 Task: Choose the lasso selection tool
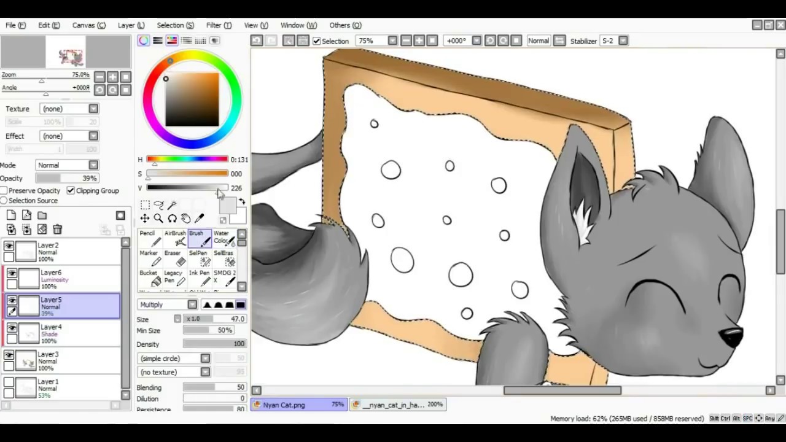pos(158,205)
